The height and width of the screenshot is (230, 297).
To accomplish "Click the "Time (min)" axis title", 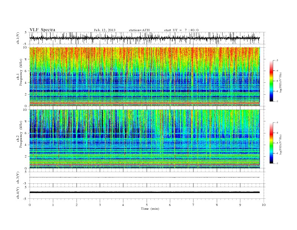I will coord(150,209).
